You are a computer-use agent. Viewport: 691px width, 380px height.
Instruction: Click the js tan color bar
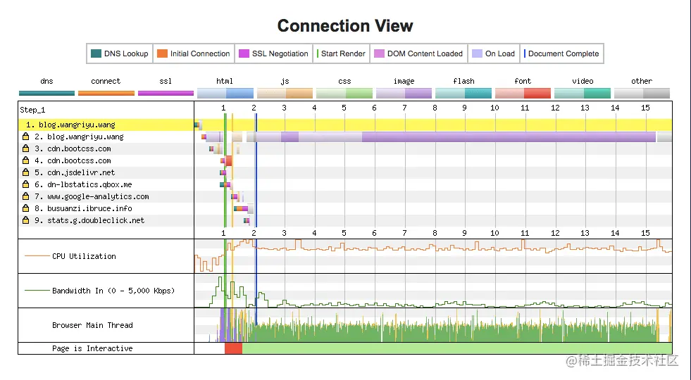[x=285, y=93]
